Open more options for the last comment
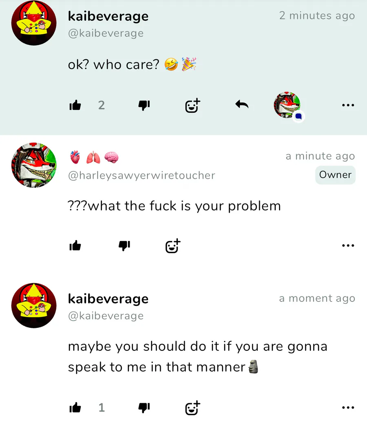367x423 pixels. point(348,407)
